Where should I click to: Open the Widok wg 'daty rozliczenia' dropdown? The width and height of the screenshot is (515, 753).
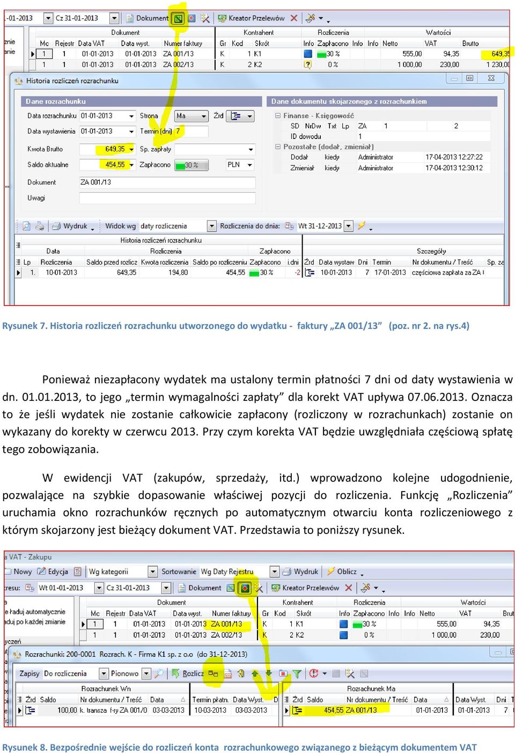pyautogui.click(x=212, y=226)
